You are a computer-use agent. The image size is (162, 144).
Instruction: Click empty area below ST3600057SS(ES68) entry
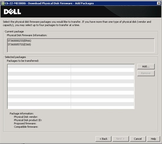click(81, 49)
